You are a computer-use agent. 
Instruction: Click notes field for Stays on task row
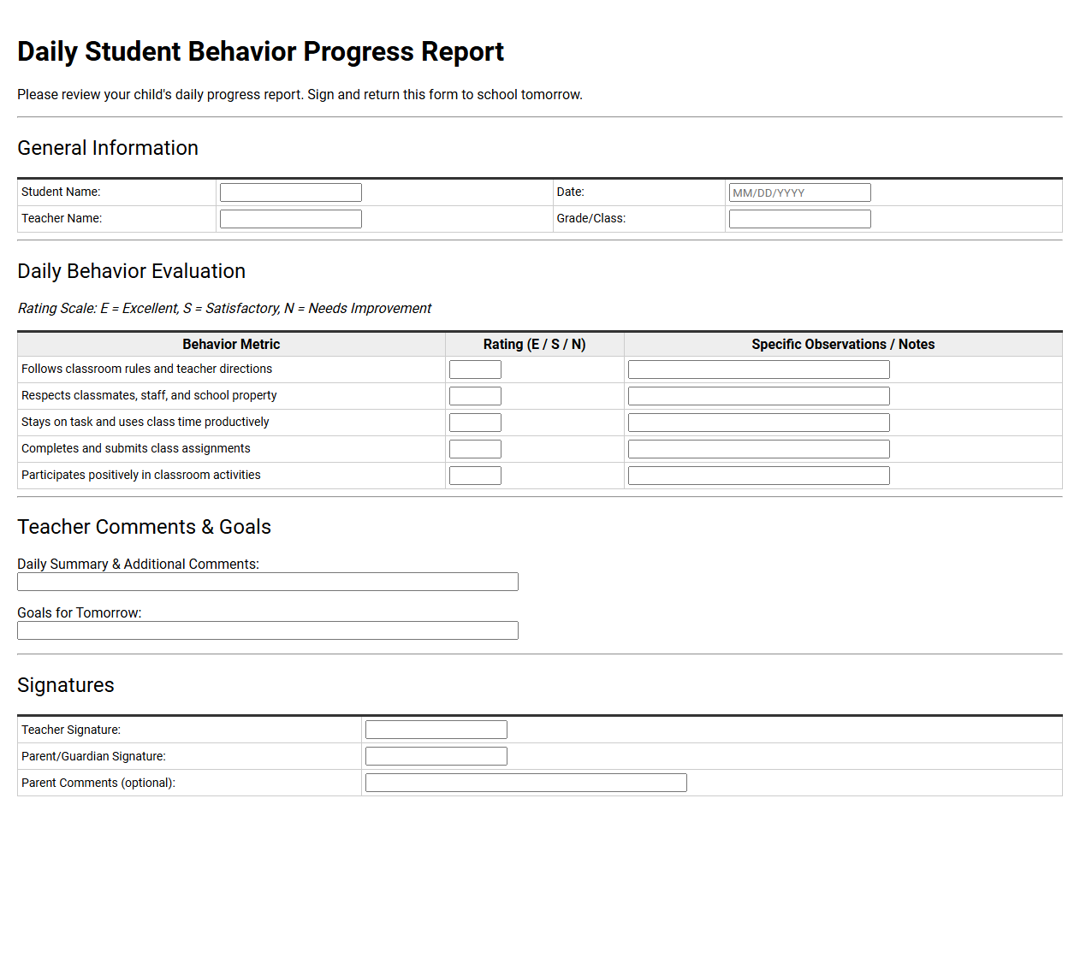[759, 423]
